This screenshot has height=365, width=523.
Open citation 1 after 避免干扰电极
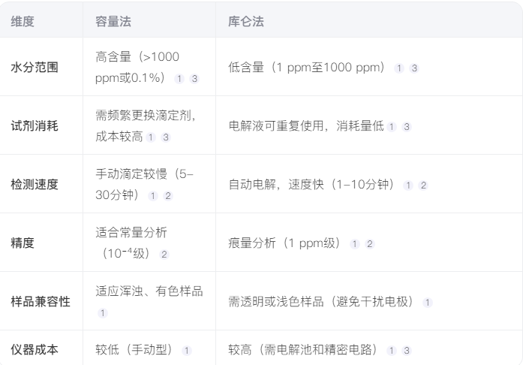427,302
